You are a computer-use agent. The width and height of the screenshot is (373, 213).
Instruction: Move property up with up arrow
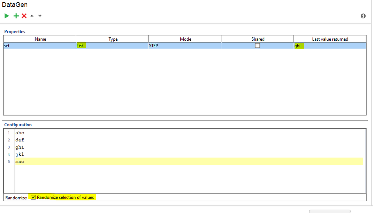pyautogui.click(x=32, y=16)
